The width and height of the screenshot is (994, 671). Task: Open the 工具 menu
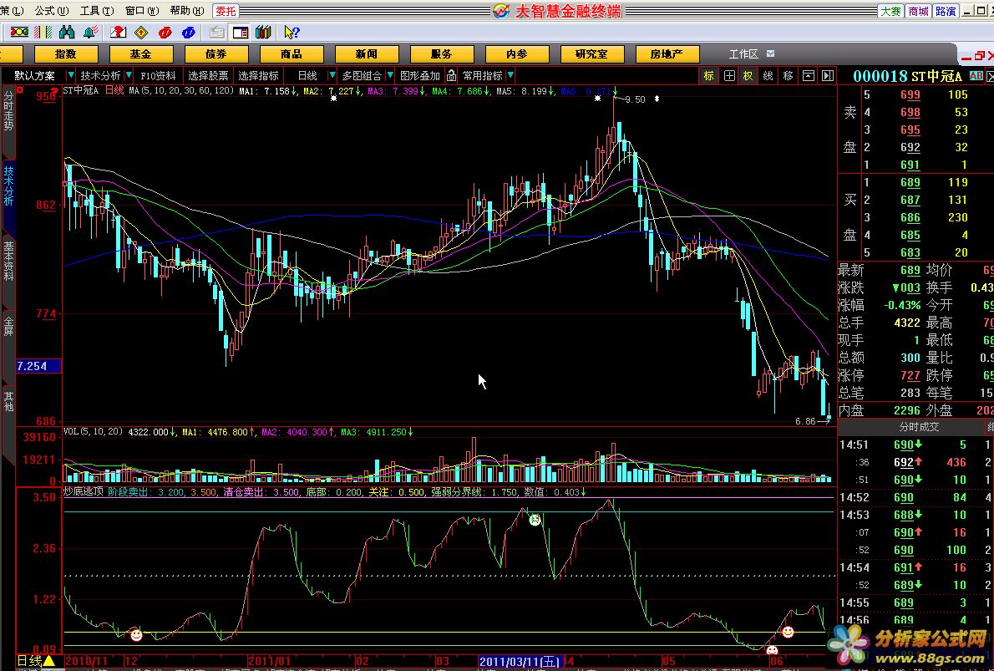pos(96,11)
